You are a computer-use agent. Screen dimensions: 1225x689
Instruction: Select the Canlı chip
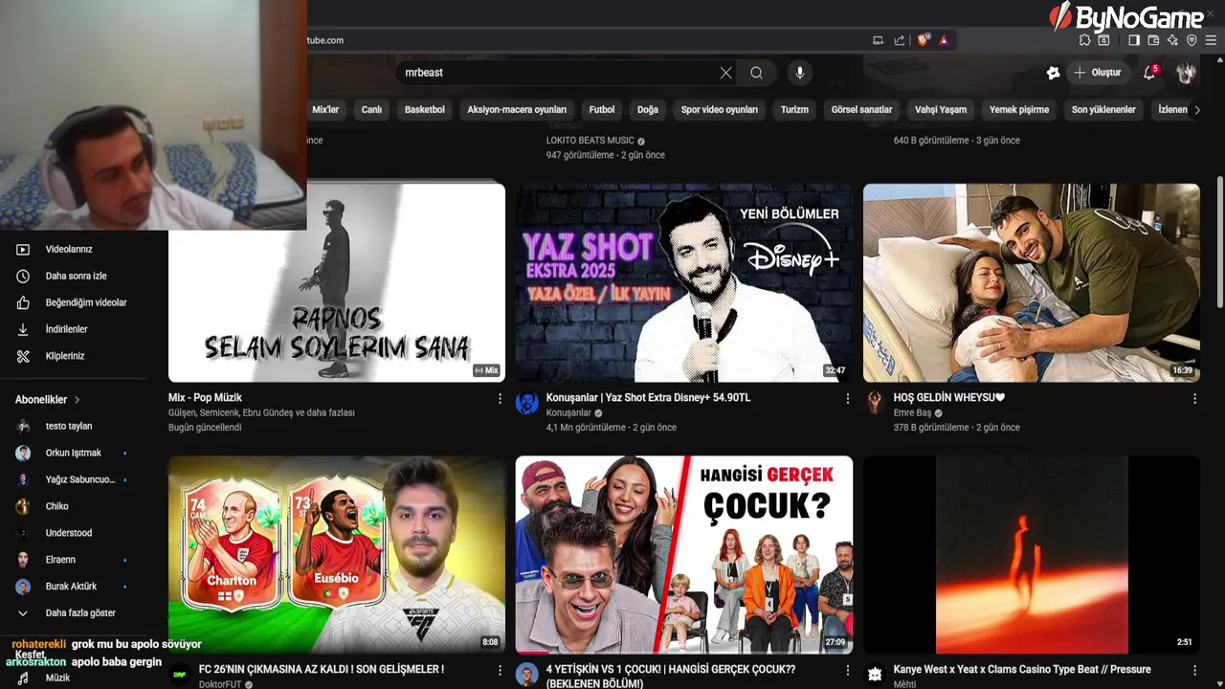pyautogui.click(x=371, y=110)
